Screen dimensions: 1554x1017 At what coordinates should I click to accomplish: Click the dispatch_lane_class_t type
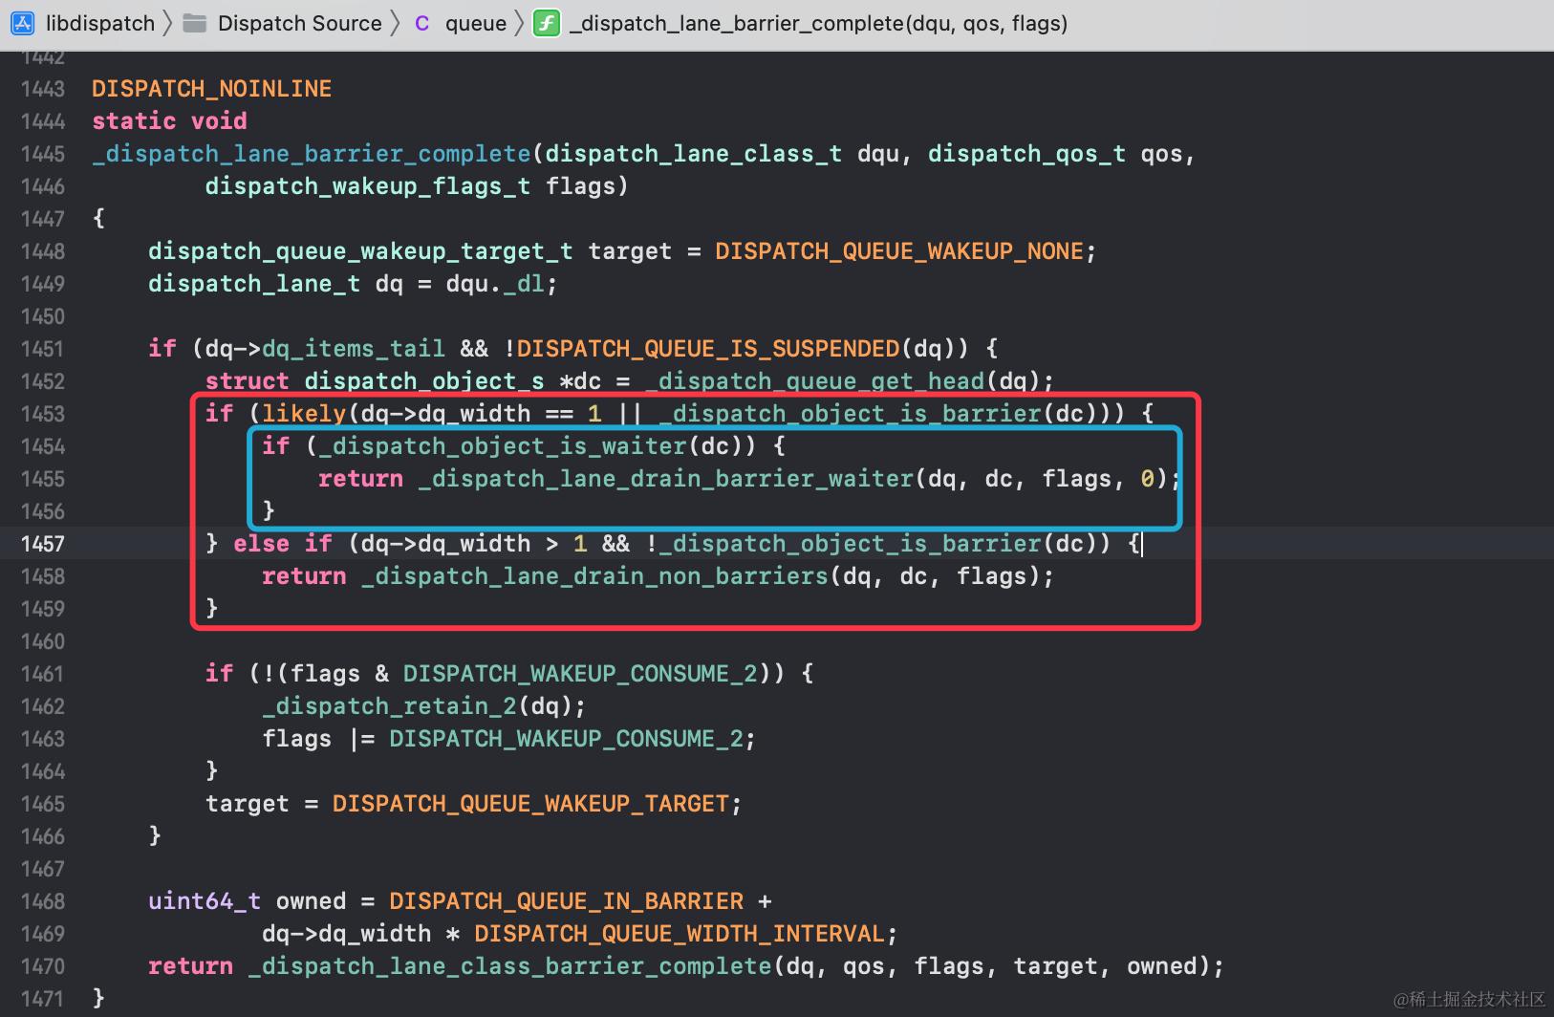694,154
